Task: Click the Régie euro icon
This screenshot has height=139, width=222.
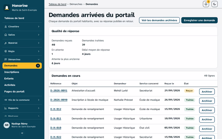Action: coord(6,51)
